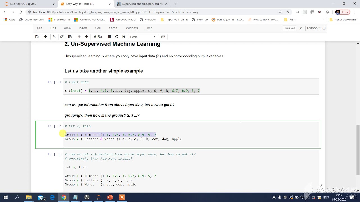360x202 pixels.
Task: Open the Widgets menu
Action: click(x=132, y=28)
